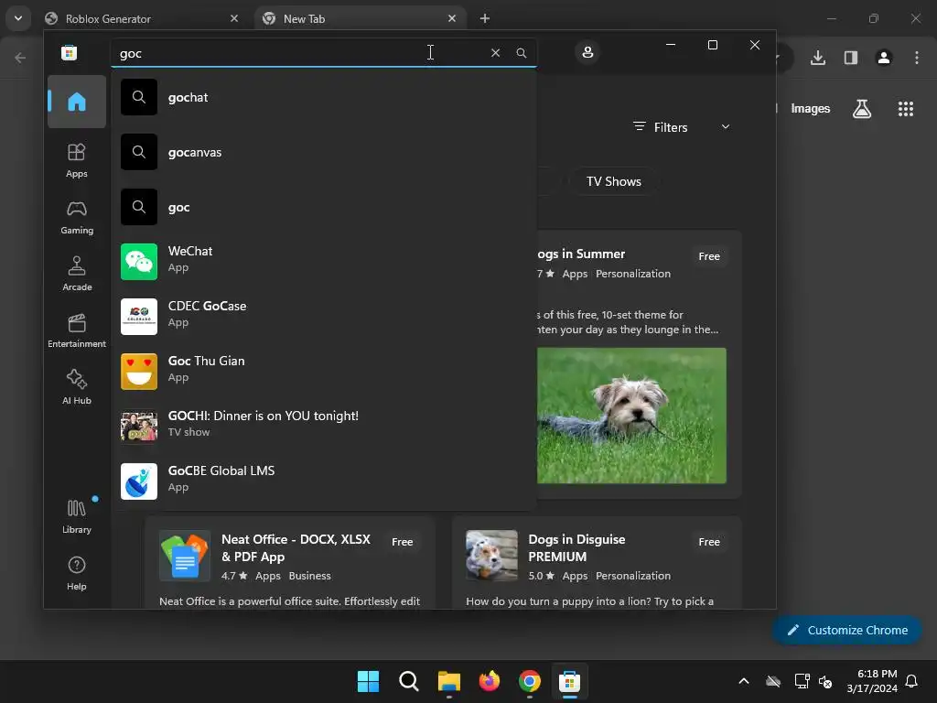Select the goc search suggestion
Viewport: 937px width, 703px height.
[323, 208]
